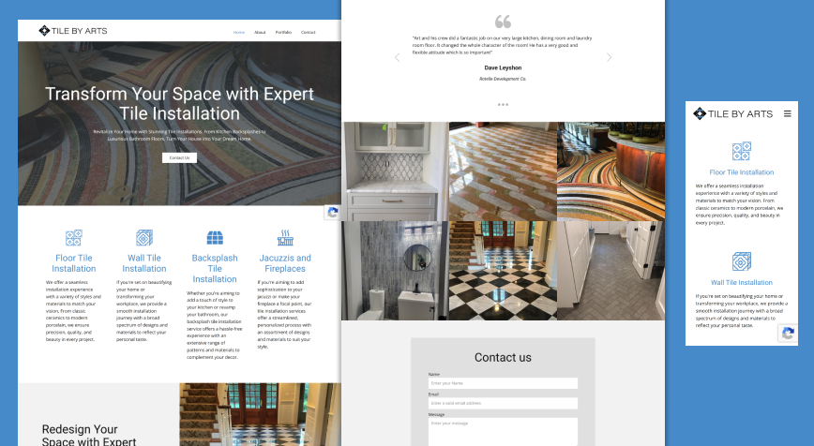Screen dimensions: 814x446
Task: Open the About nav link
Action: coord(260,32)
